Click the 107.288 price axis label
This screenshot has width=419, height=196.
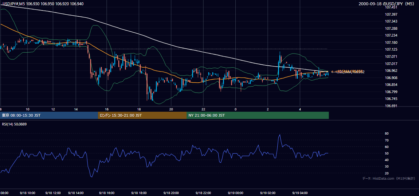391,28
